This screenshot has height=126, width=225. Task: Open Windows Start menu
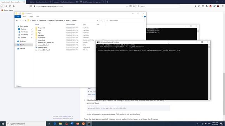tap(3, 124)
